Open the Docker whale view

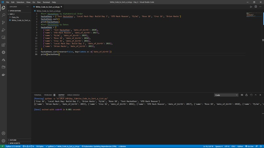click(3, 74)
